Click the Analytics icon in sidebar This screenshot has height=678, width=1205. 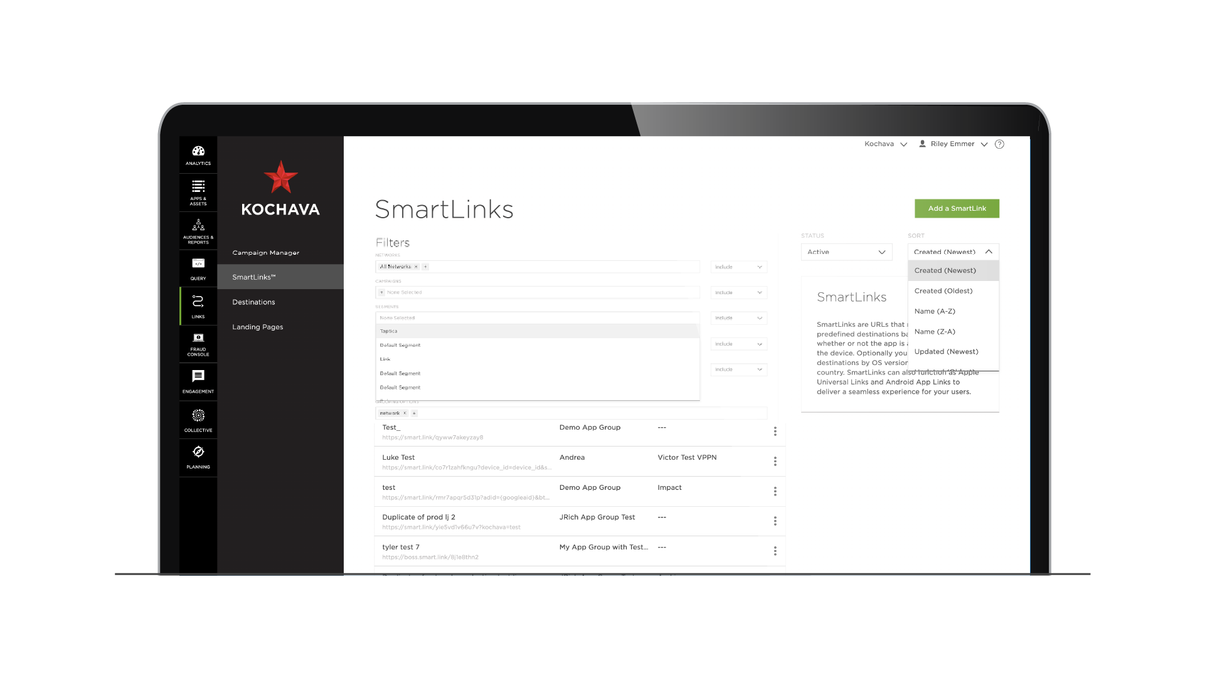(x=199, y=156)
